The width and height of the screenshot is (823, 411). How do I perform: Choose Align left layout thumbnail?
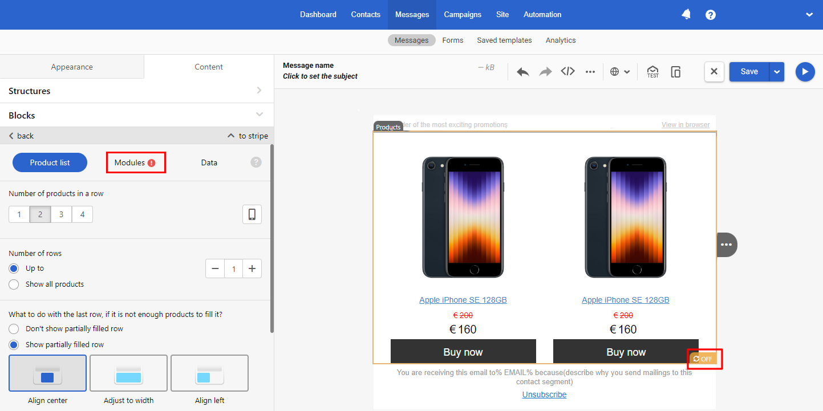coord(209,373)
